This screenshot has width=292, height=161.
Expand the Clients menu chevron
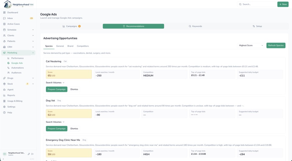pos(33,35)
